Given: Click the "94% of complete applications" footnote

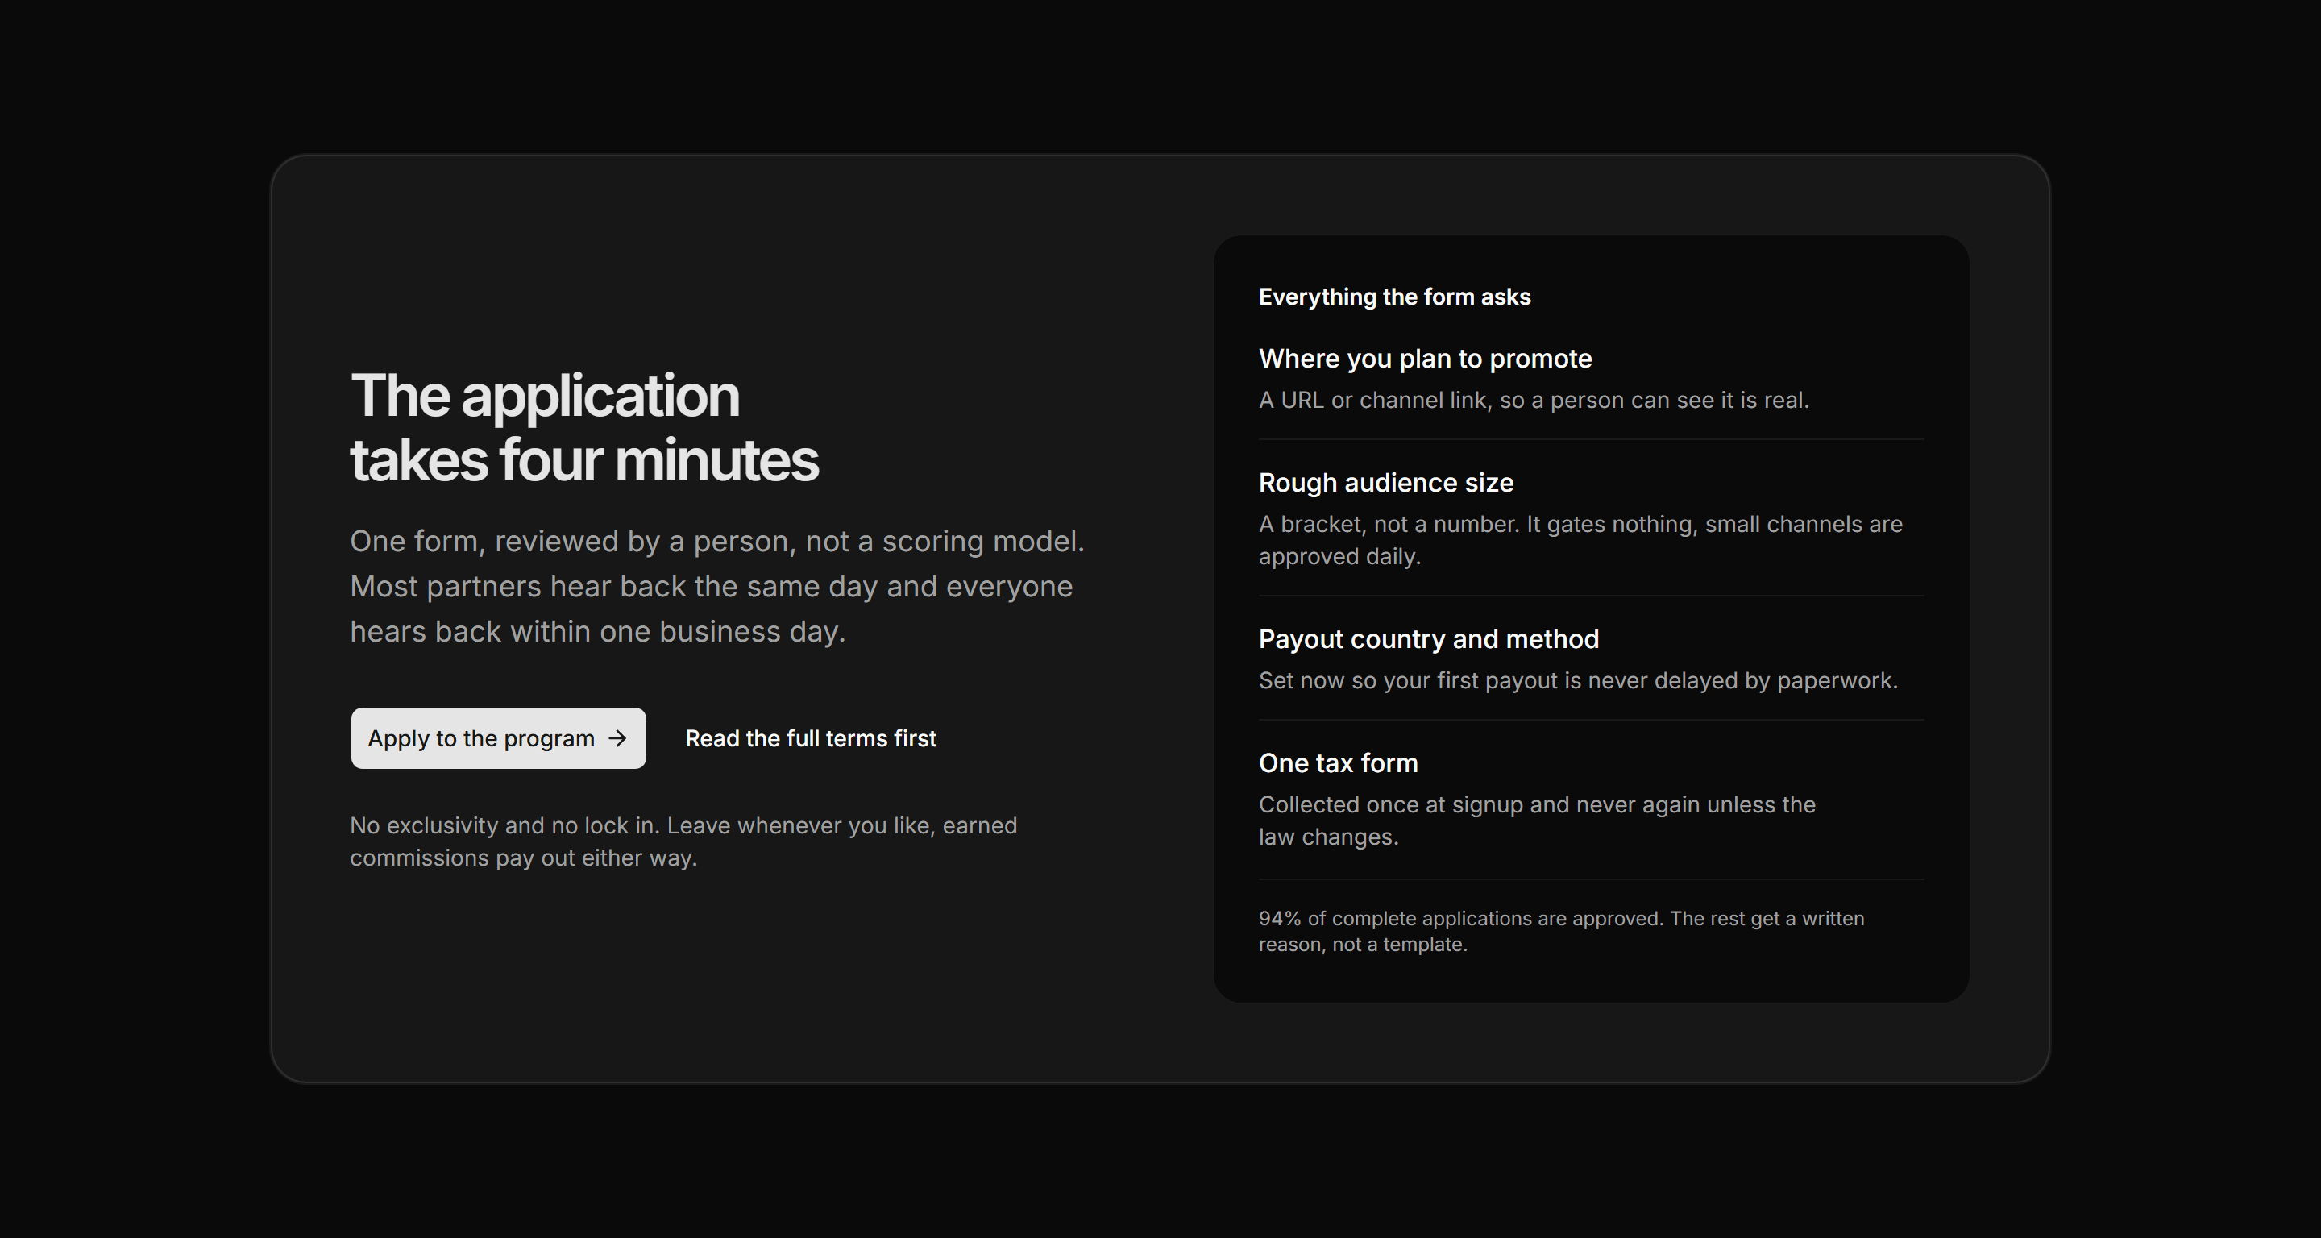Looking at the screenshot, I should pyautogui.click(x=1562, y=931).
